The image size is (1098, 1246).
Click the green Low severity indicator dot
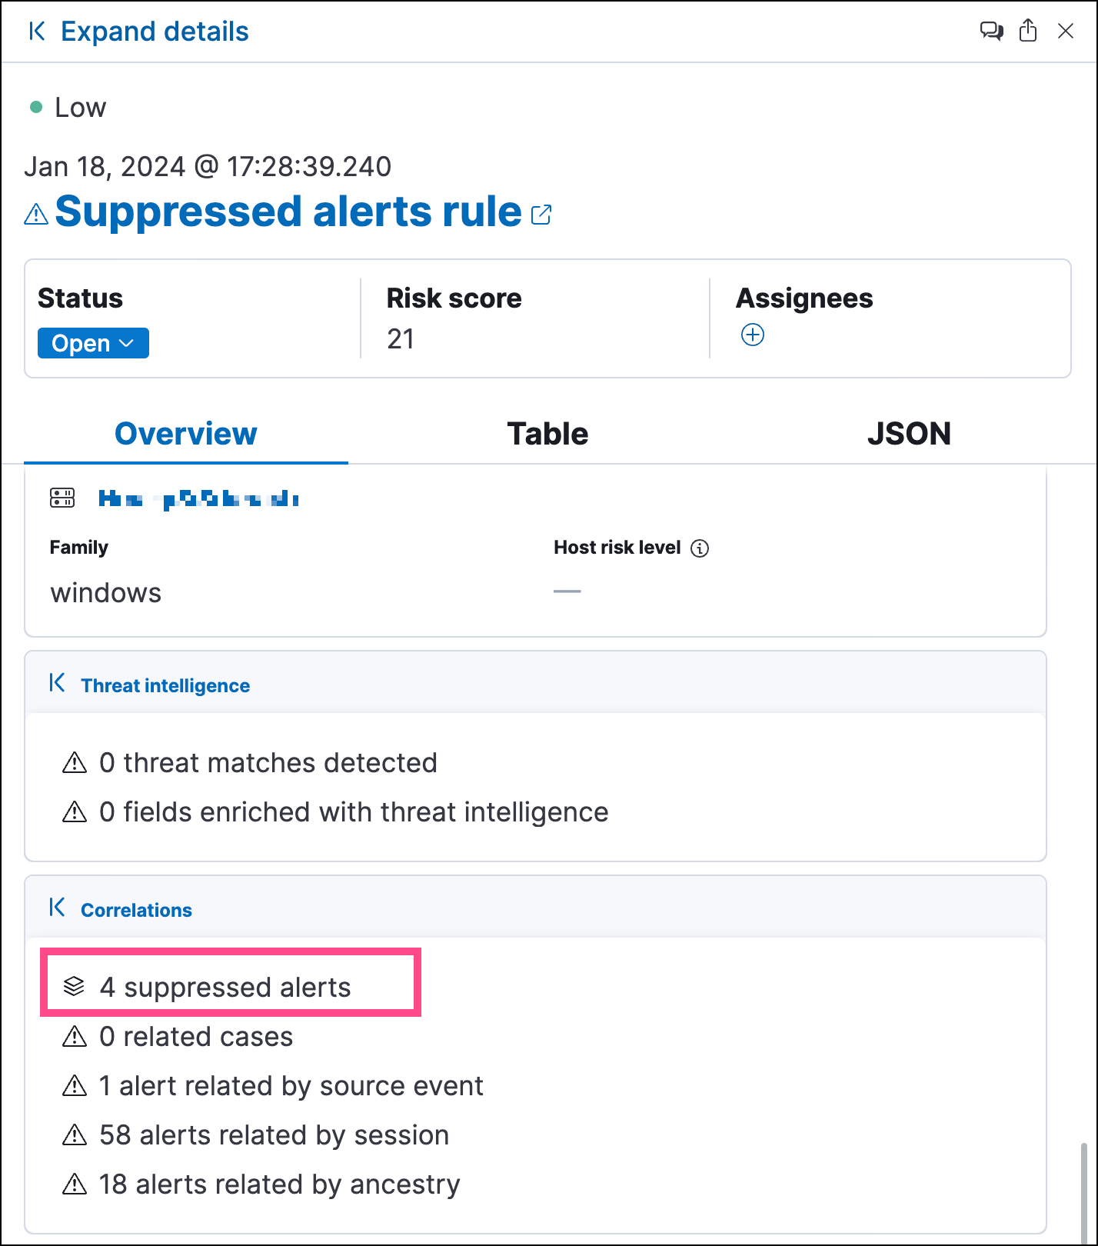point(37,106)
